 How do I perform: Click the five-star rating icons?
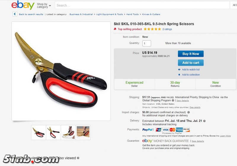tap(152, 29)
